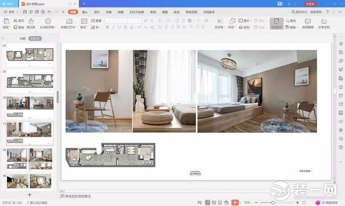Toggle Italic formatting button
Screen dimensions: 345x206
[113, 28]
